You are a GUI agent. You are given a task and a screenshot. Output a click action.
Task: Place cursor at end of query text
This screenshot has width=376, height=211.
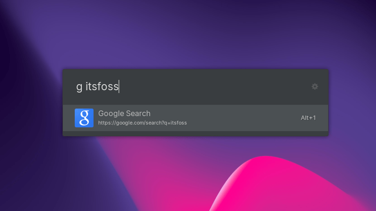(119, 86)
